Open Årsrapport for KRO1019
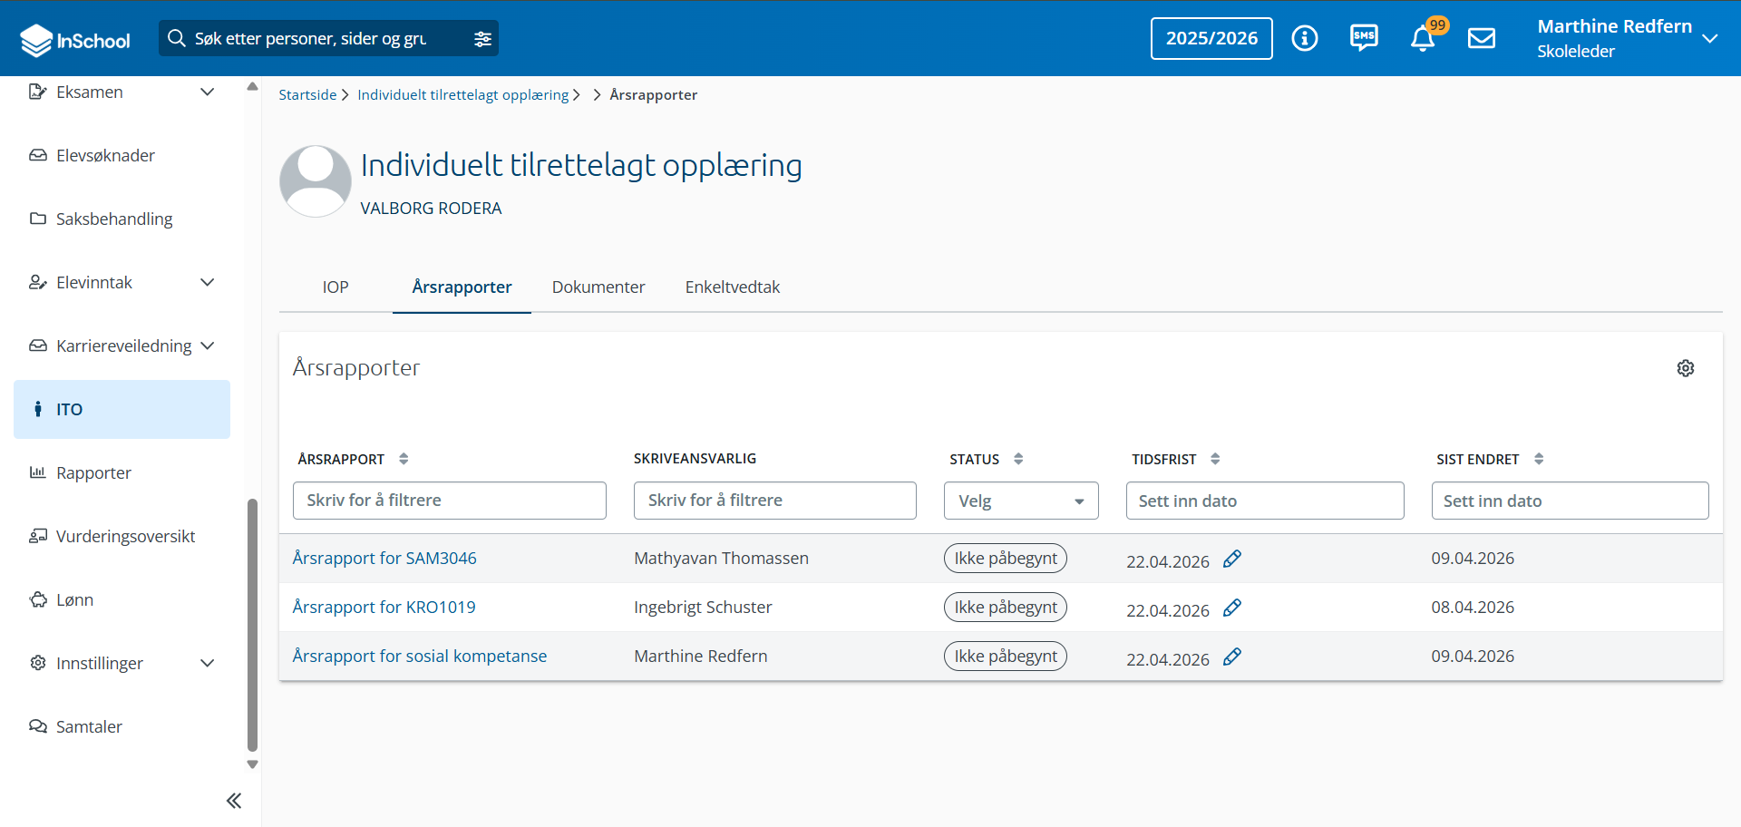Image resolution: width=1741 pixels, height=827 pixels. pos(384,608)
